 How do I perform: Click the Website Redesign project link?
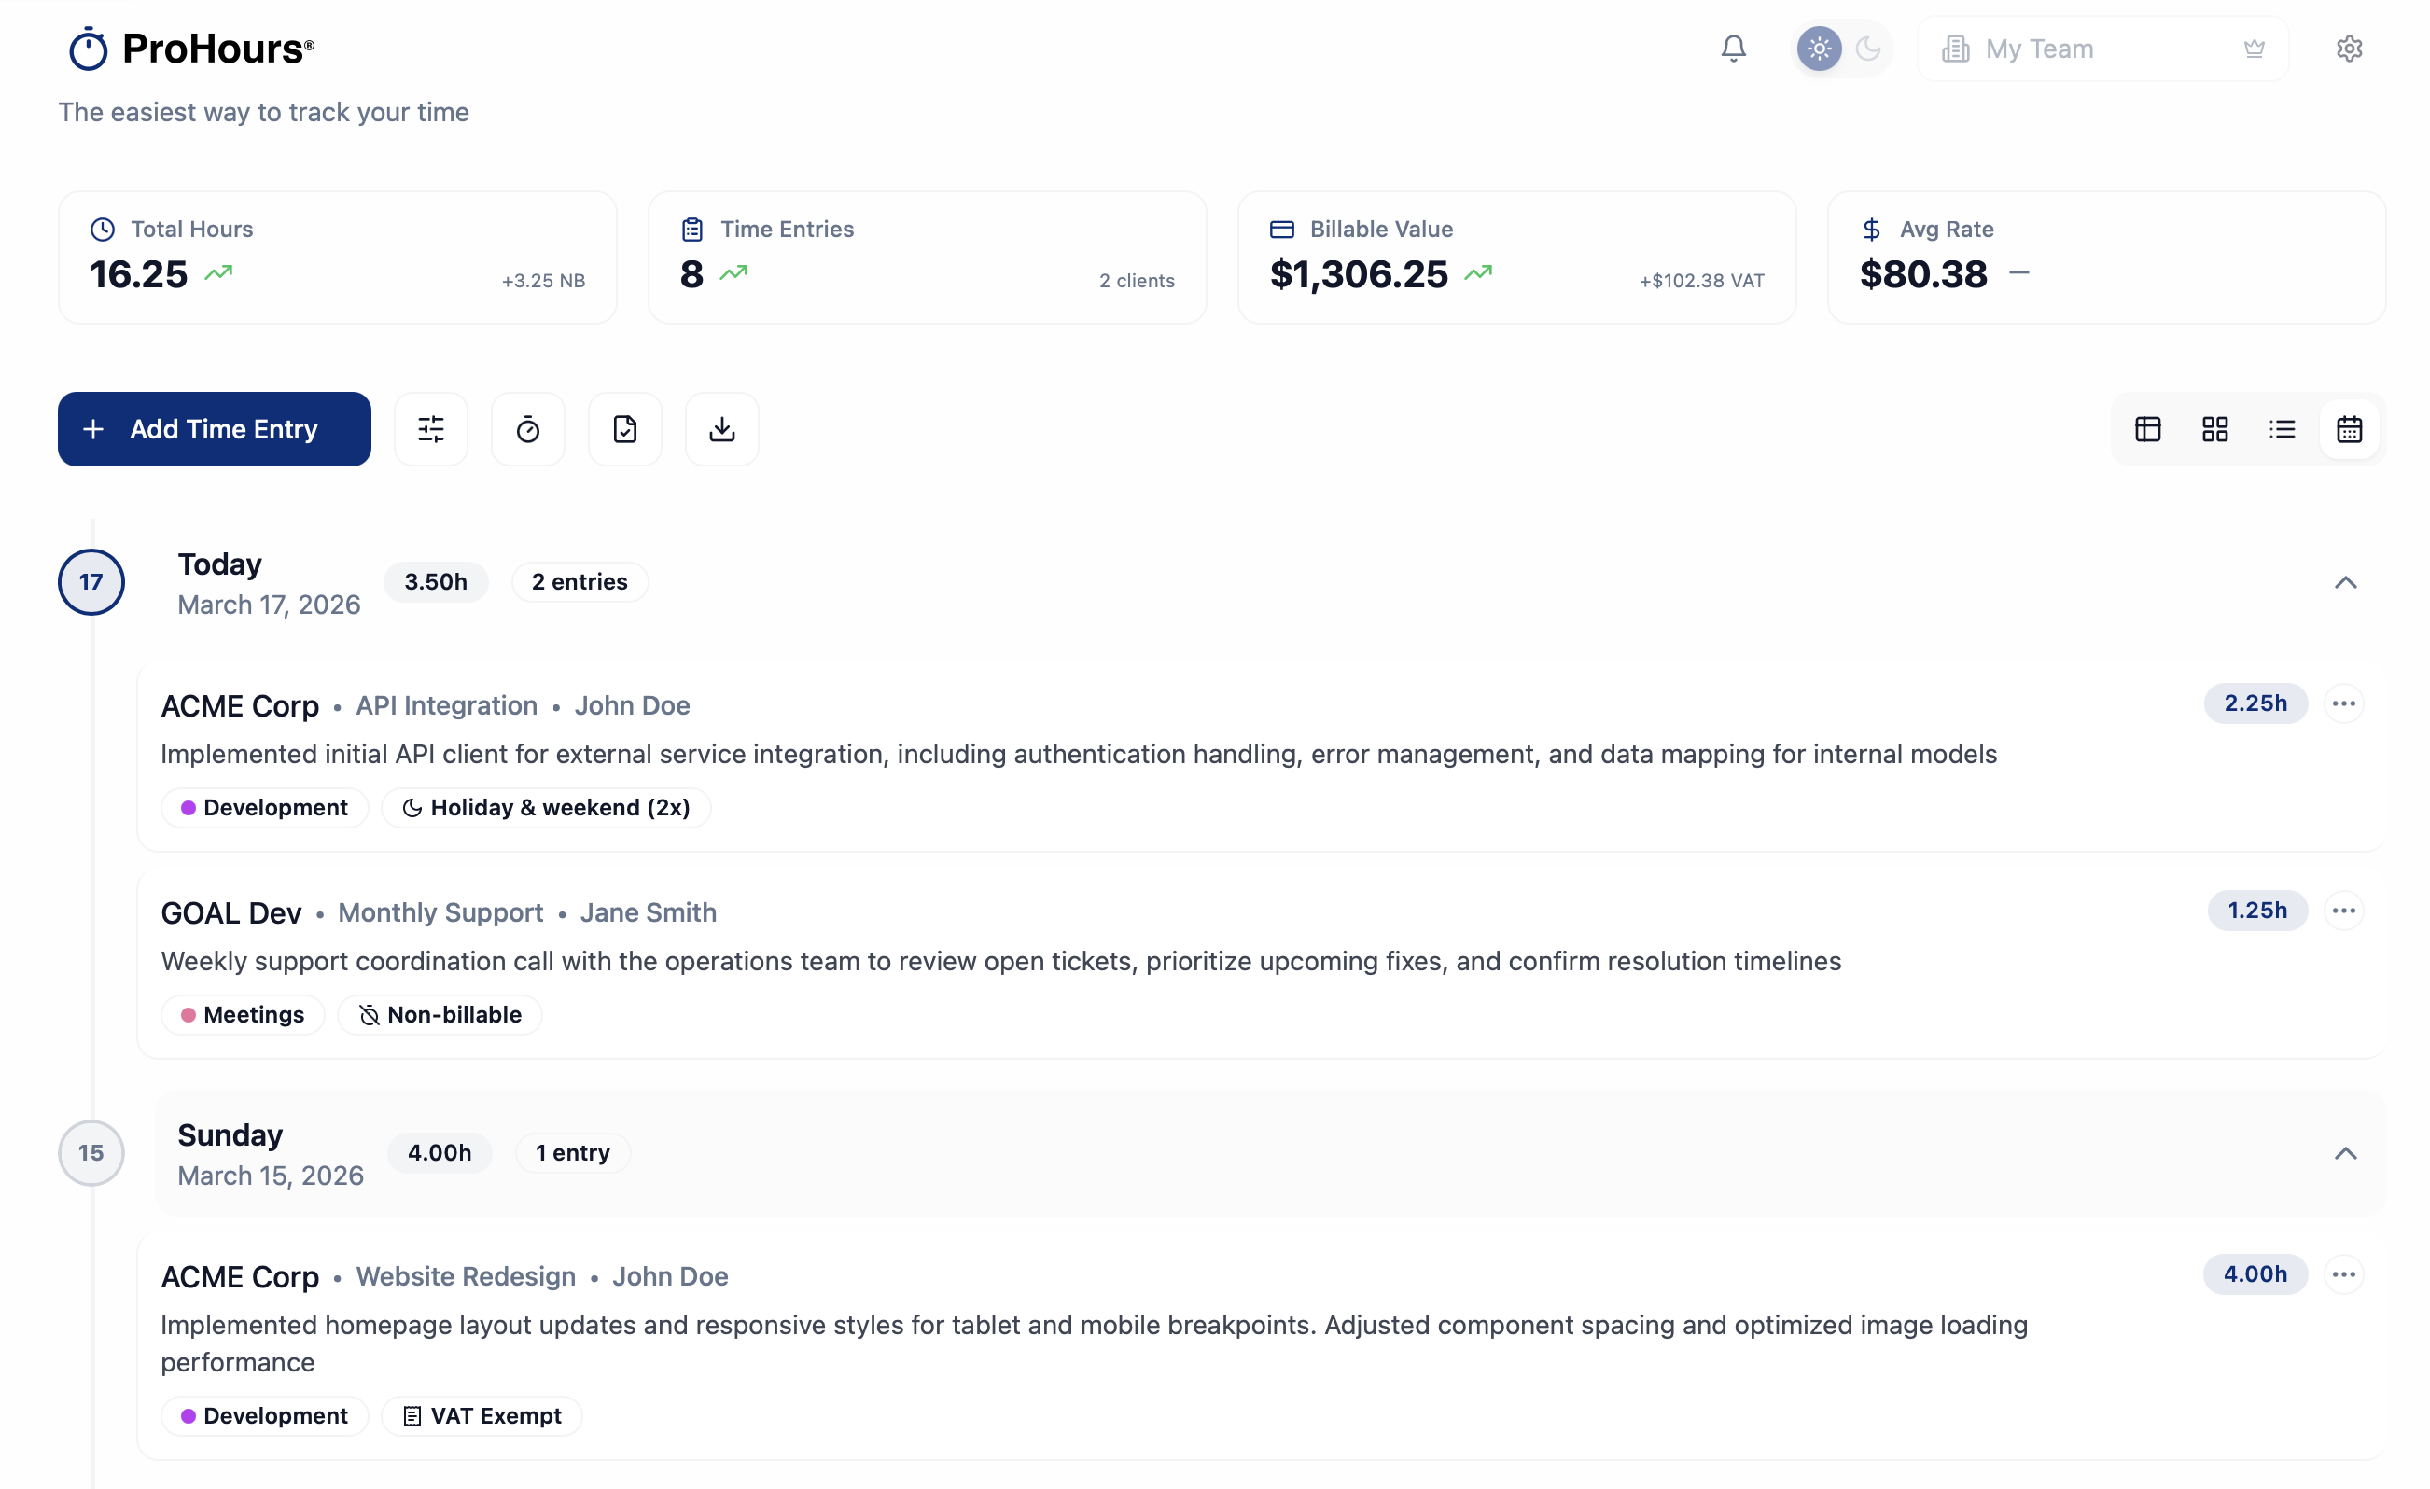tap(466, 1276)
